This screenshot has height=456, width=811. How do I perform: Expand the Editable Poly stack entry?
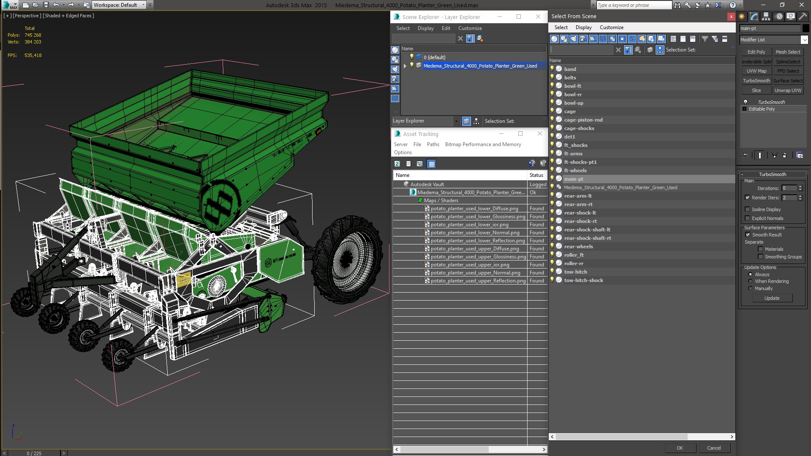[744, 109]
